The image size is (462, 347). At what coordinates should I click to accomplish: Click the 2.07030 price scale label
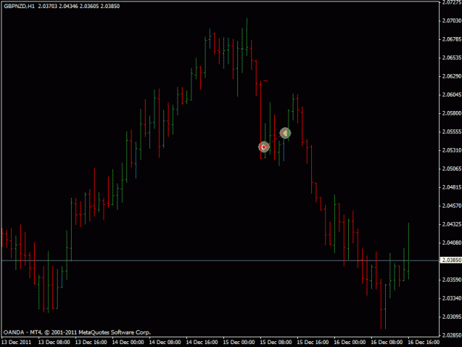[452, 21]
